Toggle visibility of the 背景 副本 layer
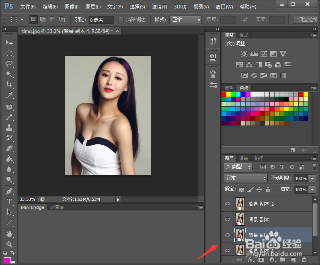320x265 pixels. coord(228,219)
